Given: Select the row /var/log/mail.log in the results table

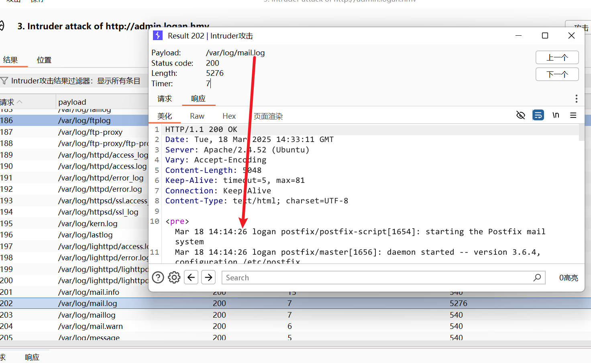Looking at the screenshot, I should pyautogui.click(x=295, y=303).
